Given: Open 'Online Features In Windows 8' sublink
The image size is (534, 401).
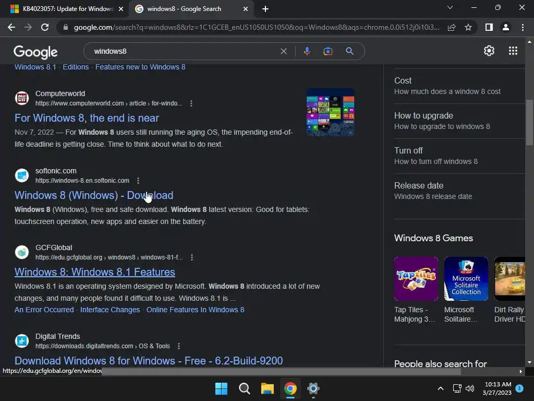Looking at the screenshot, I should pyautogui.click(x=195, y=310).
